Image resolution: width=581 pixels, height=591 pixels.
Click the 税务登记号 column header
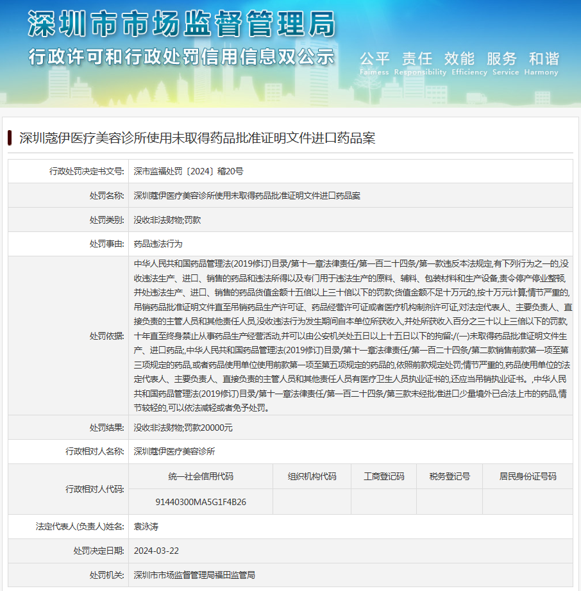[450, 476]
